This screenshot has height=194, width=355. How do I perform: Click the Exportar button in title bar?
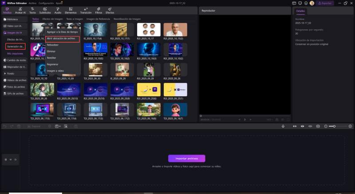tap(325, 3)
